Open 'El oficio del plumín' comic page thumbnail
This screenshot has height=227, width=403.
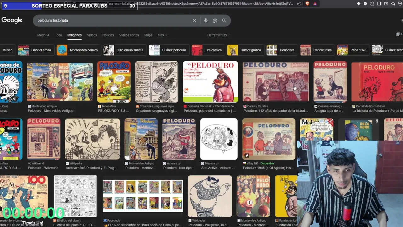75,196
